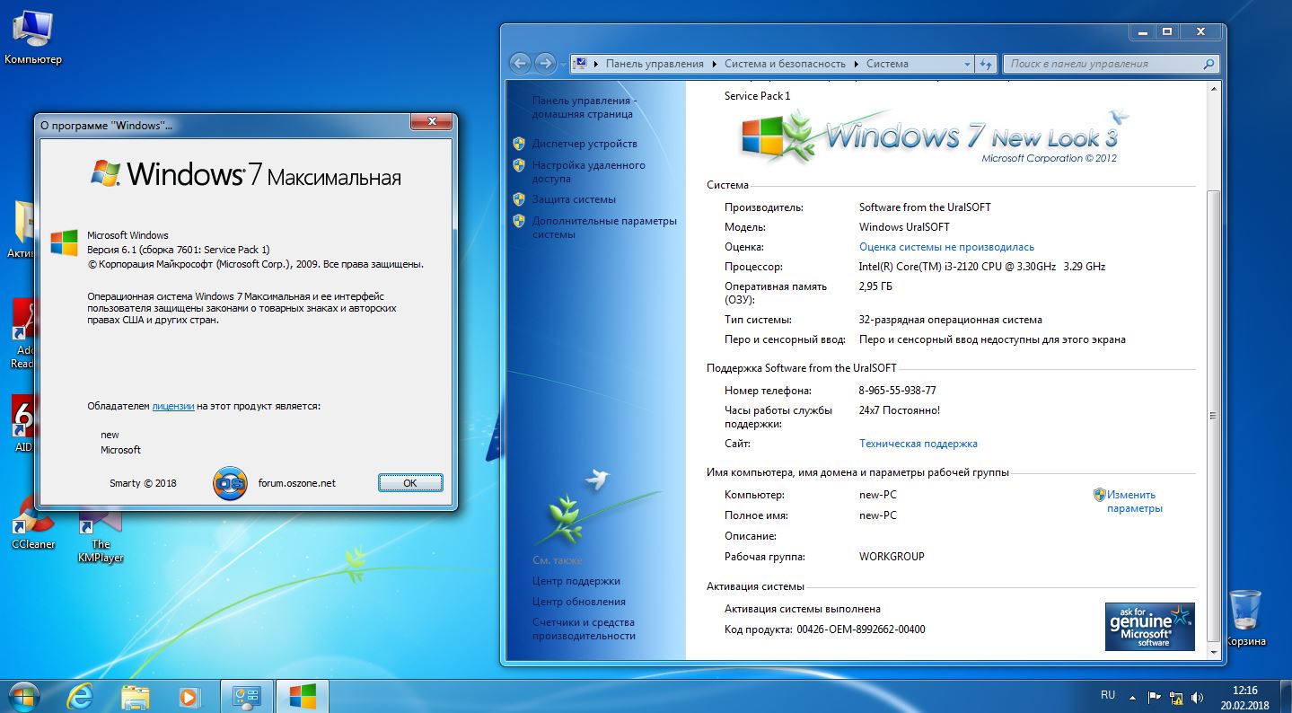This screenshot has height=713, width=1292.
Task: Select the Система и безопасность breadcrumb
Action: click(786, 64)
